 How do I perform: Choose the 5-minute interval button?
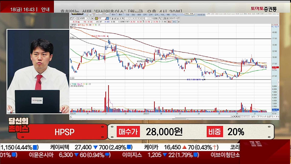click(131, 18)
